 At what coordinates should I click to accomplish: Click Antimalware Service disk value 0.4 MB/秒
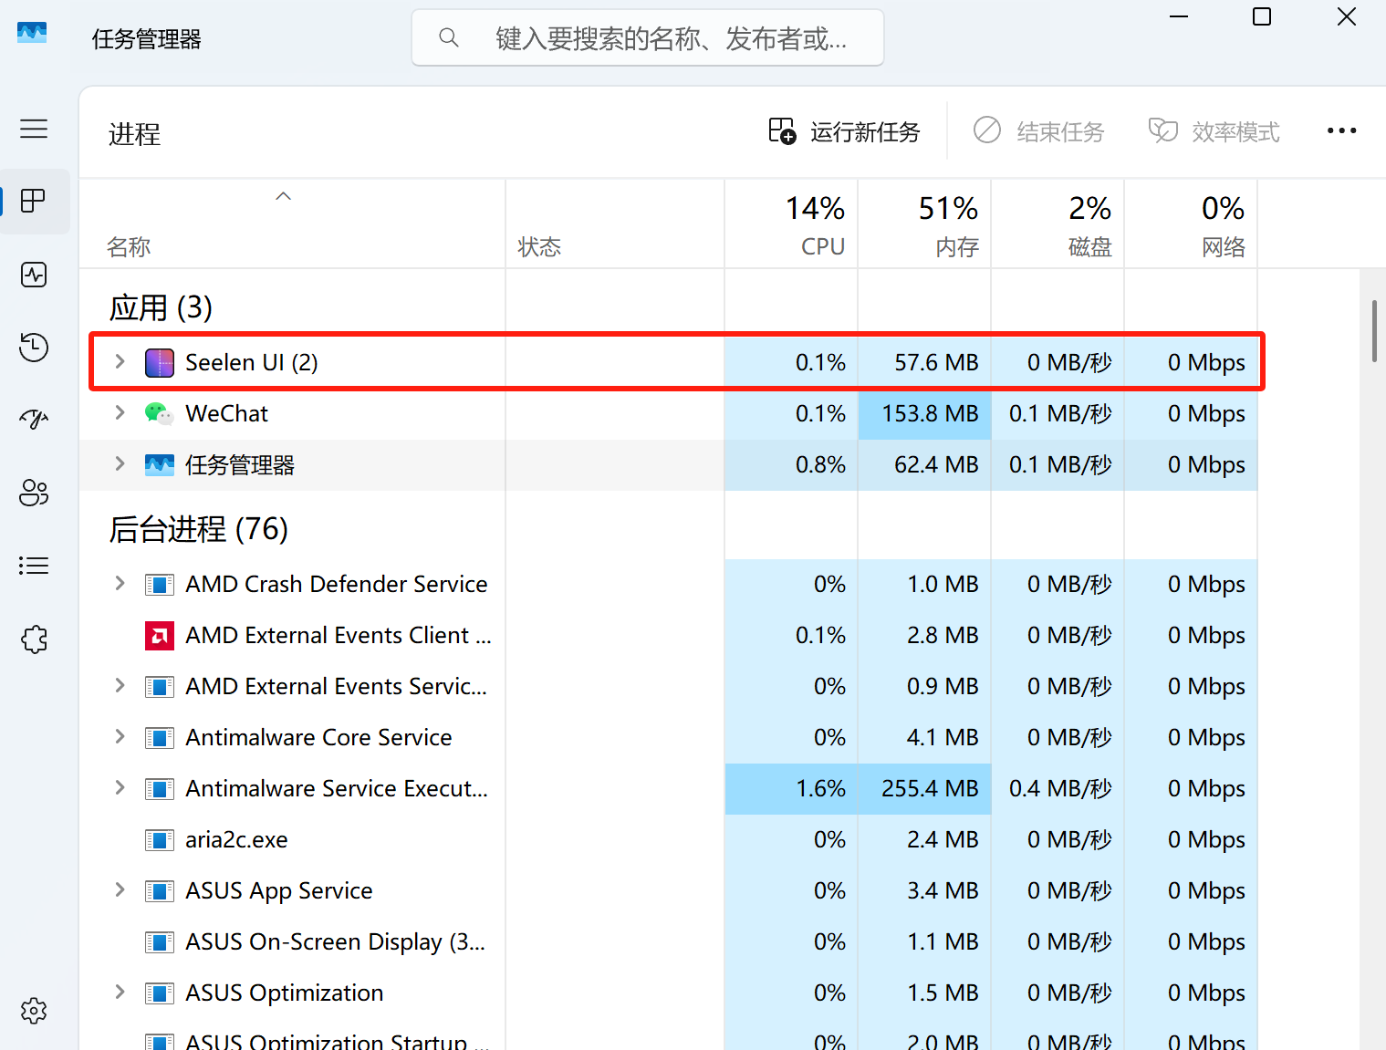pyautogui.click(x=1060, y=788)
